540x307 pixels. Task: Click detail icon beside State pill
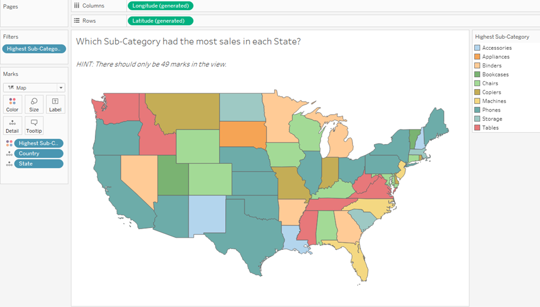8,164
